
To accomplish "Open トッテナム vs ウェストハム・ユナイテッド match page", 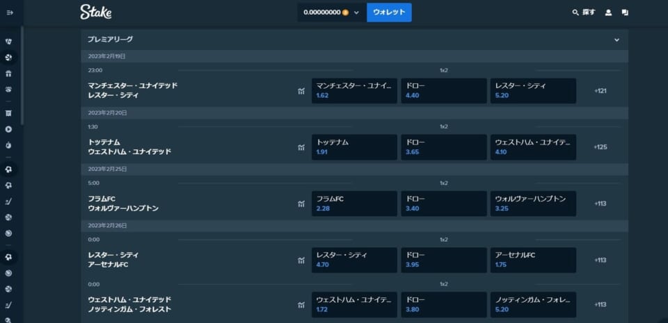I will tap(129, 147).
